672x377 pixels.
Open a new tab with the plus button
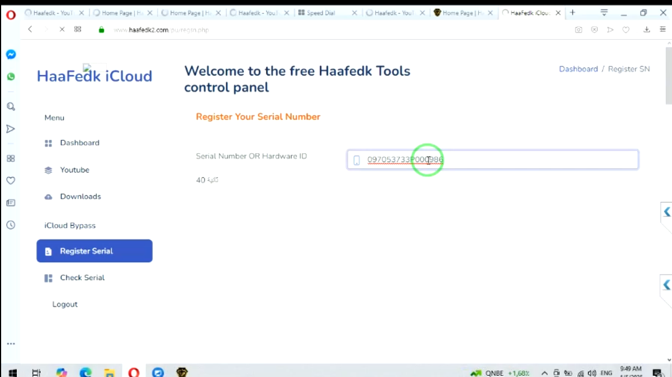click(x=572, y=12)
